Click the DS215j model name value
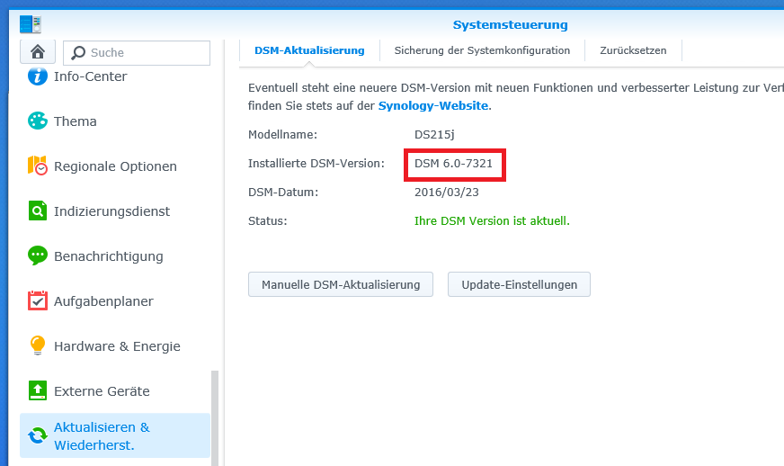 tap(434, 135)
